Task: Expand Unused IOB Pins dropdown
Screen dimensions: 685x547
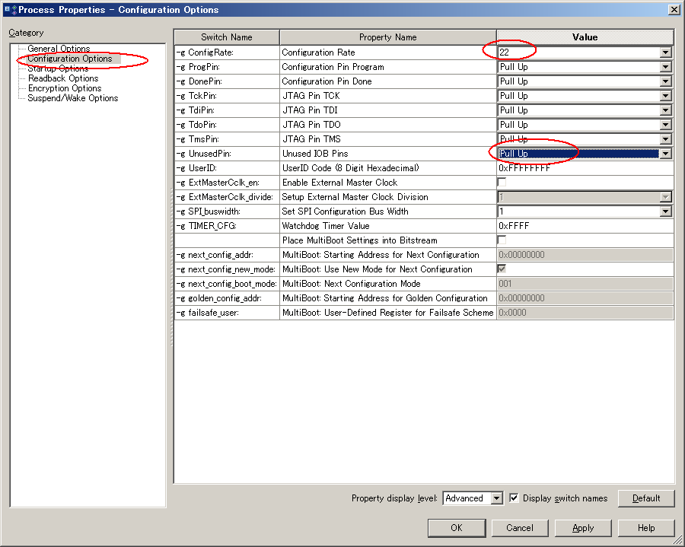Action: click(x=666, y=154)
